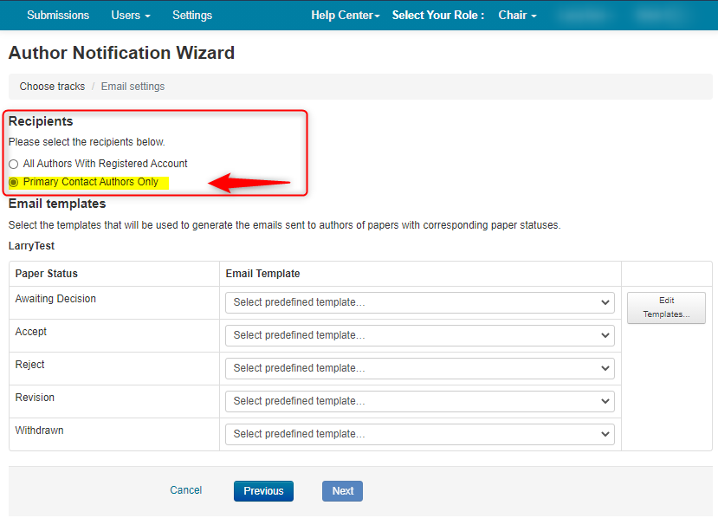
Task: Open Settings from the top navbar
Action: [x=192, y=15]
